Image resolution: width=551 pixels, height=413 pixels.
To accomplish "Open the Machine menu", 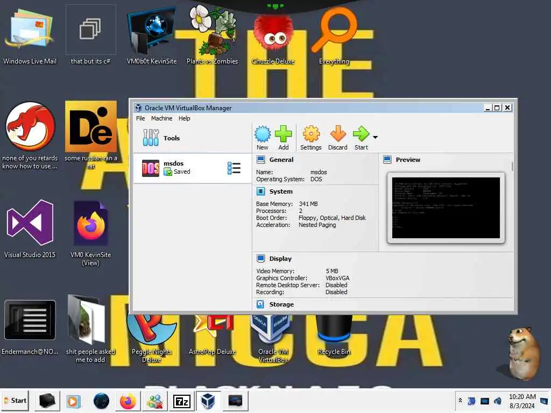I will (161, 118).
